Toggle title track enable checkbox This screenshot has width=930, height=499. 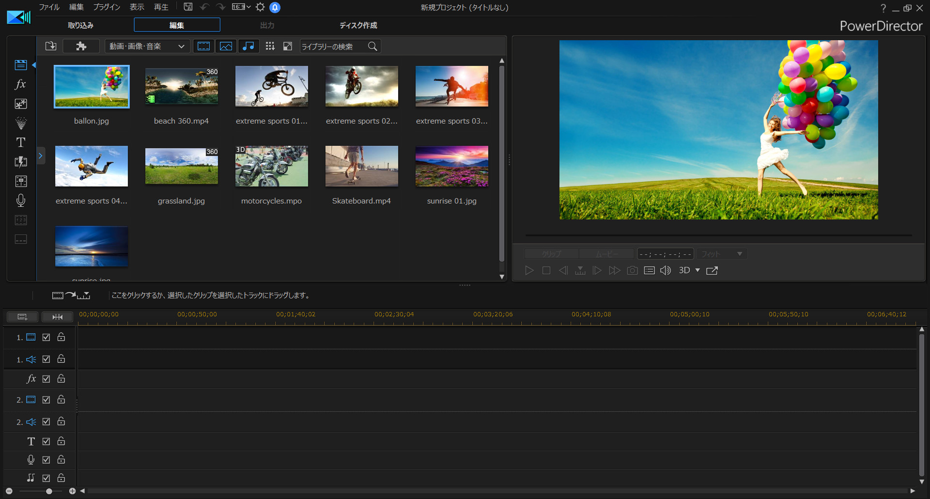click(x=46, y=441)
